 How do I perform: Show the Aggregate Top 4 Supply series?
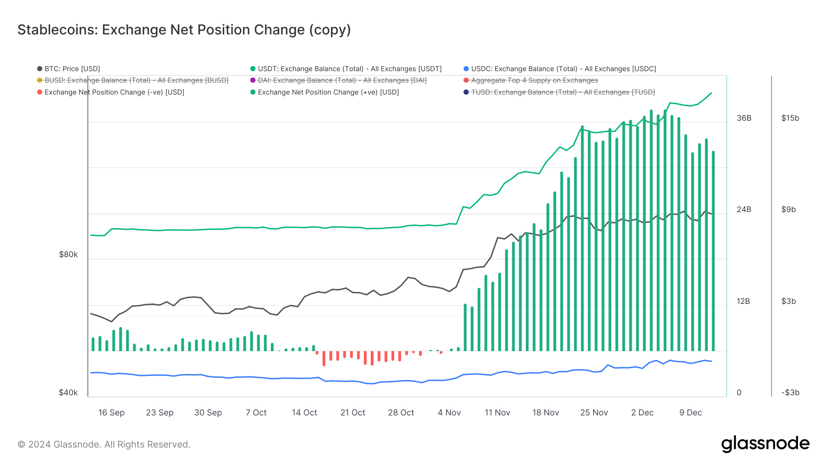point(534,80)
